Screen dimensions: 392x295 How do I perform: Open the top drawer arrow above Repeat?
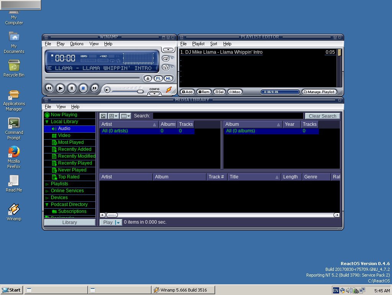pos(168,49)
